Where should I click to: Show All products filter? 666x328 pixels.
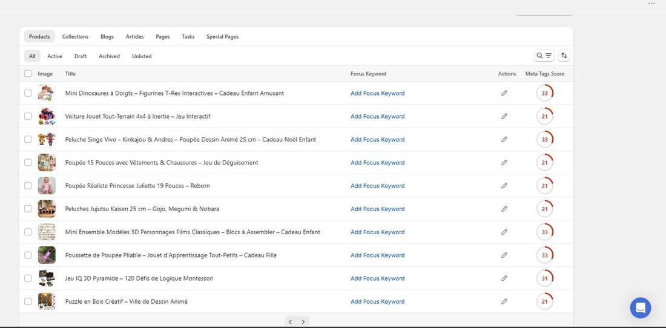click(x=32, y=56)
